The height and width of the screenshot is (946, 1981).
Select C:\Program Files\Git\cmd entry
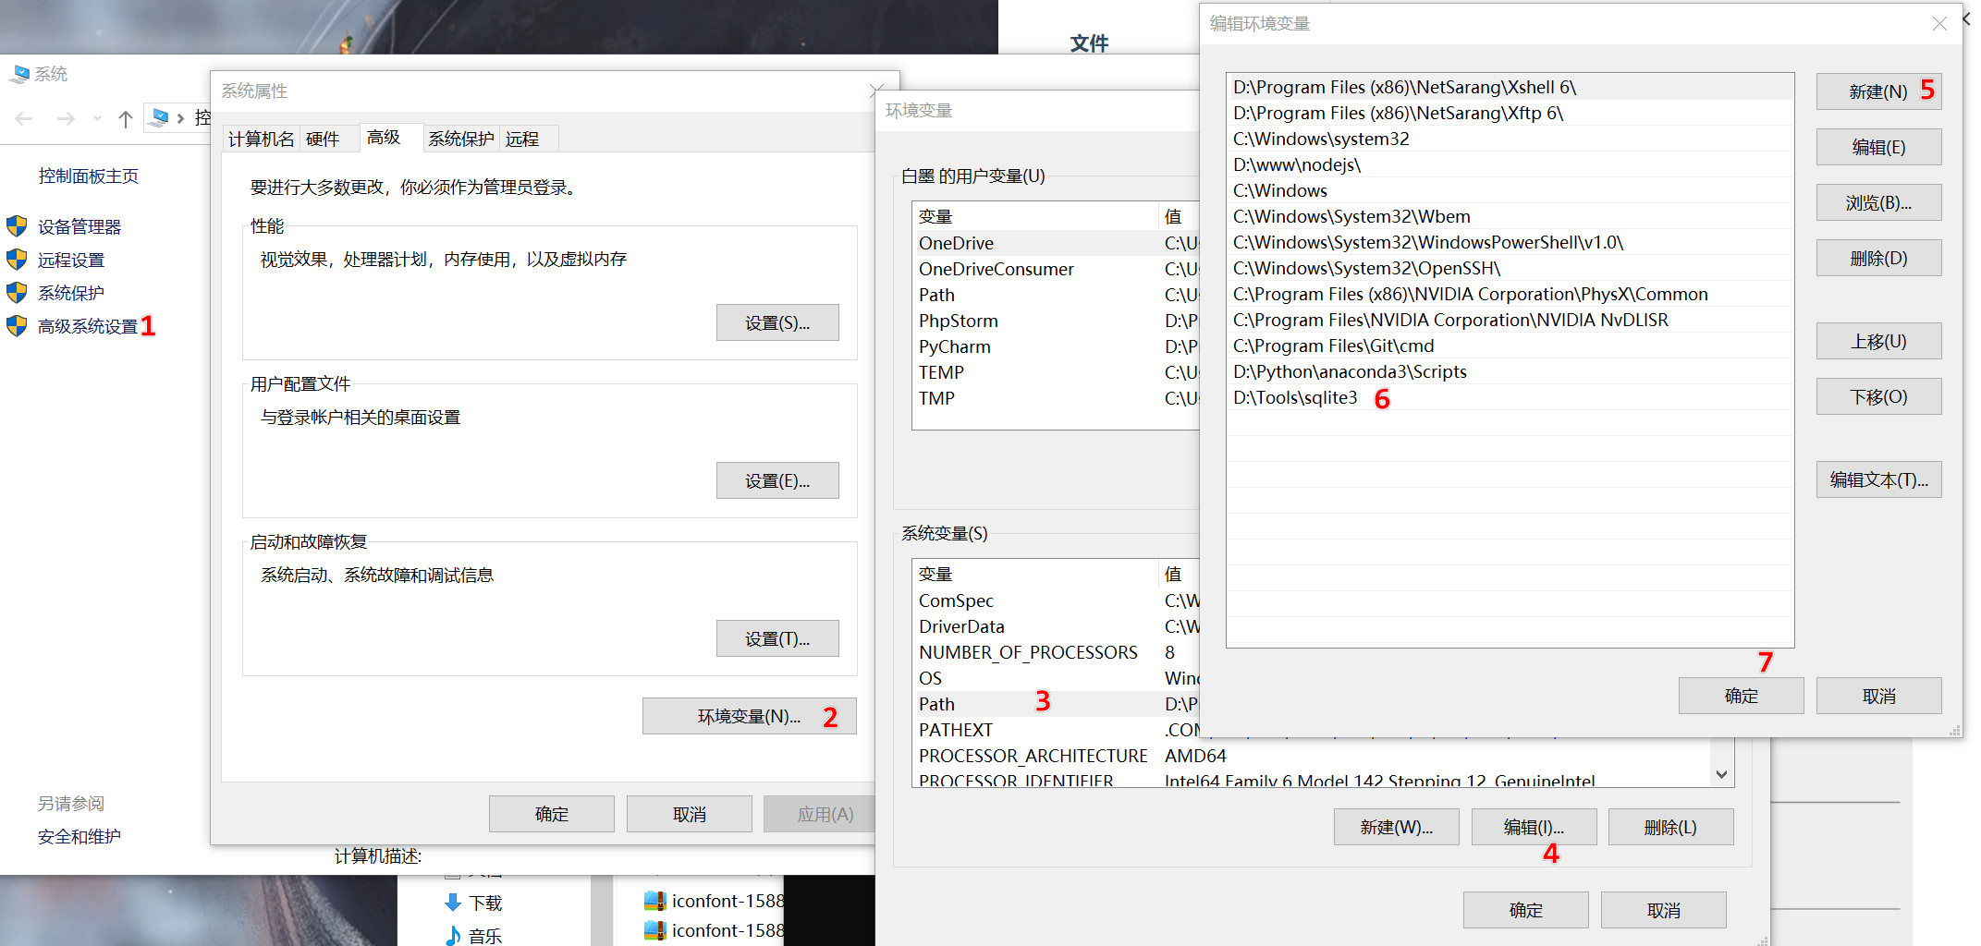pos(1510,346)
